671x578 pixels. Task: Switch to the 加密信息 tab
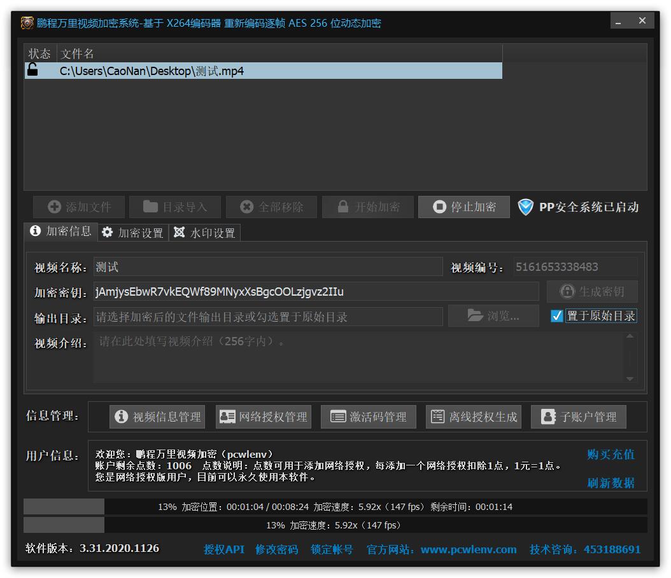coord(60,231)
